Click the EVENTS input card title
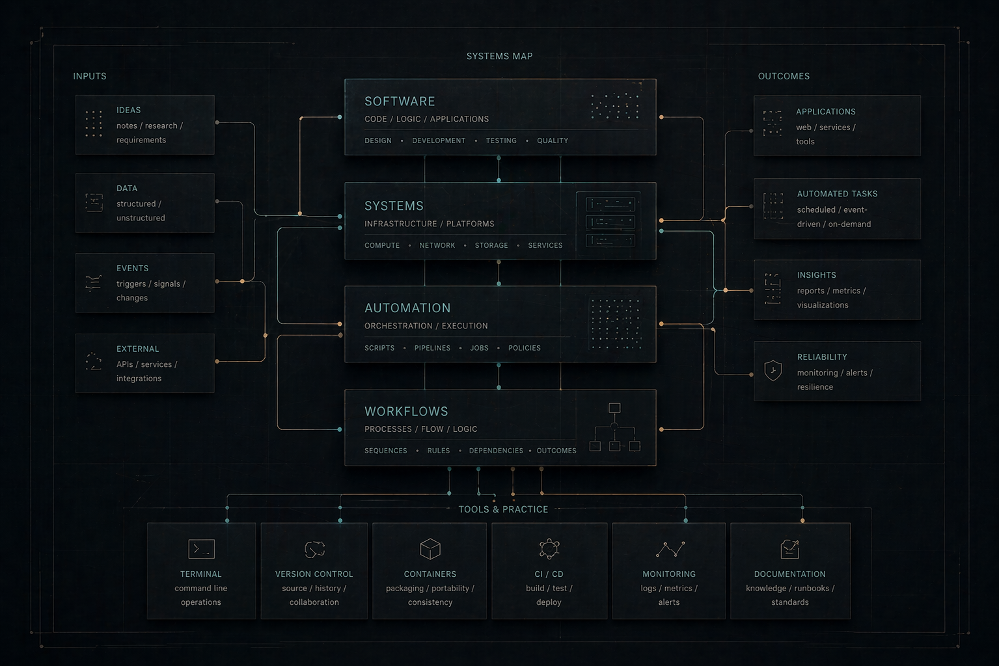Image resolution: width=999 pixels, height=666 pixels. (132, 268)
